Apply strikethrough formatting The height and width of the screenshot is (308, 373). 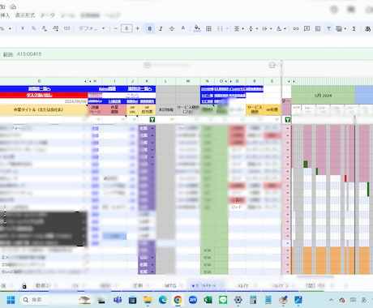tap(172, 28)
